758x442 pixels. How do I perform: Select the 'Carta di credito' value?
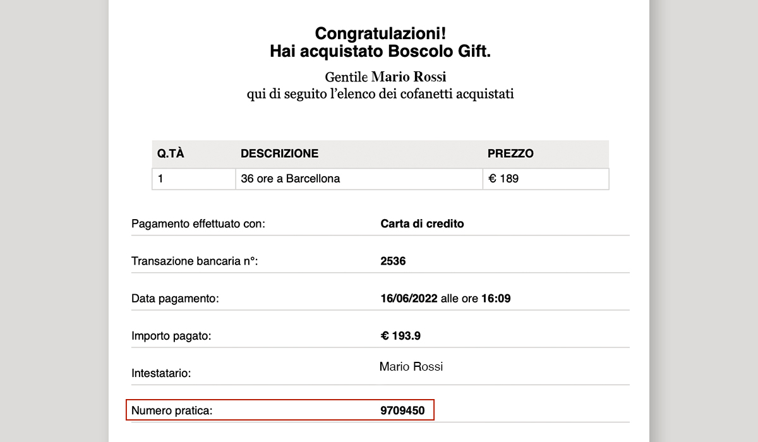click(x=422, y=224)
